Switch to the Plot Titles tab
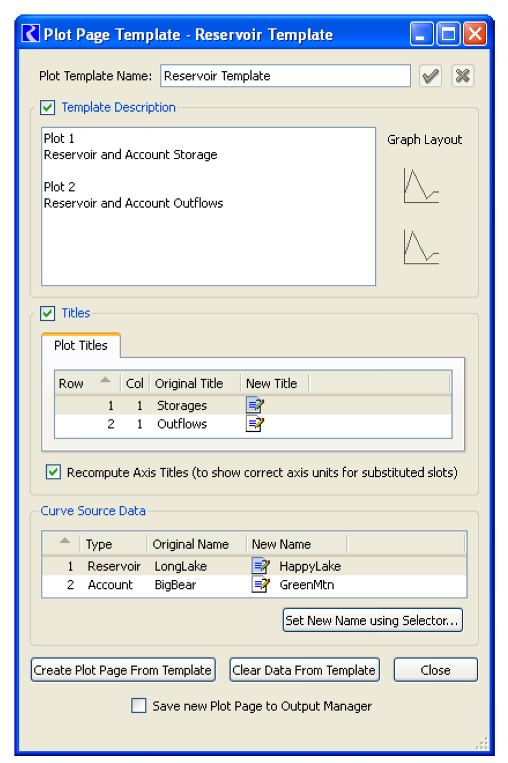The width and height of the screenshot is (508, 763). point(81,346)
